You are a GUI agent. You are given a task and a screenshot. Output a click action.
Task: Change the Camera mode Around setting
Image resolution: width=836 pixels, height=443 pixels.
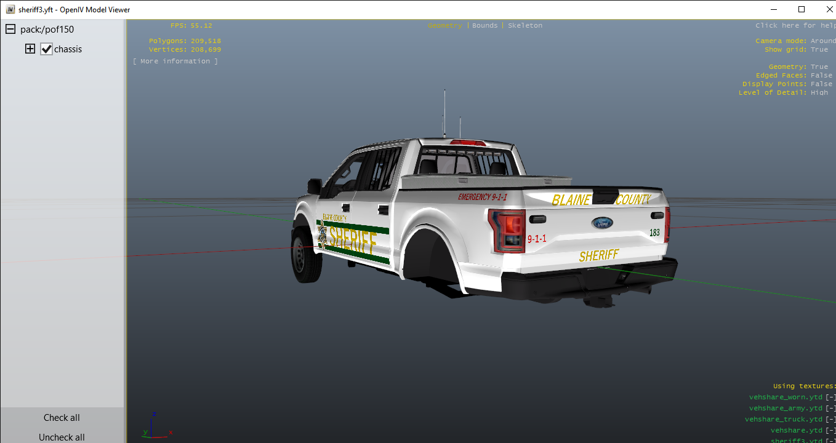coord(822,41)
